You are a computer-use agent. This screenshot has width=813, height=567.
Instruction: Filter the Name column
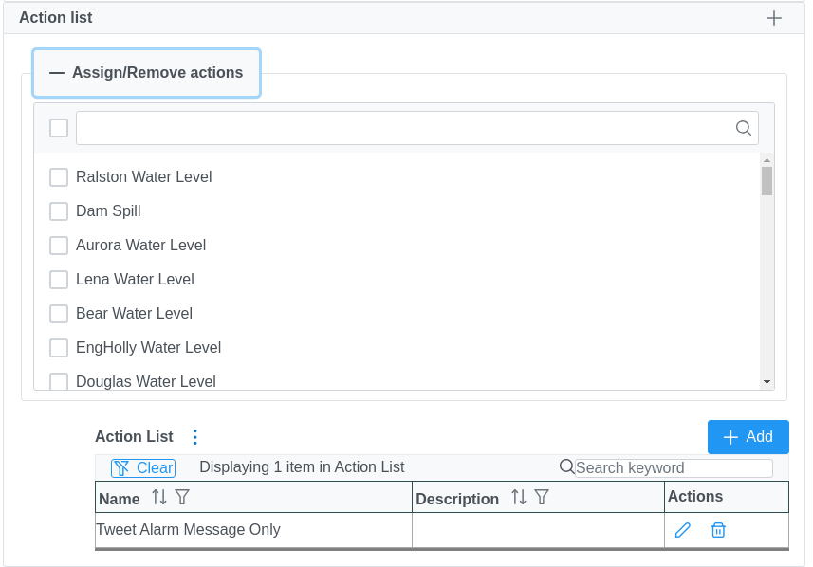(182, 498)
